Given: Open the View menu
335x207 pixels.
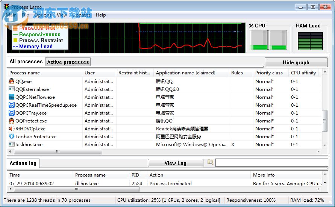Looking at the screenshot, I should (x=62, y=15).
